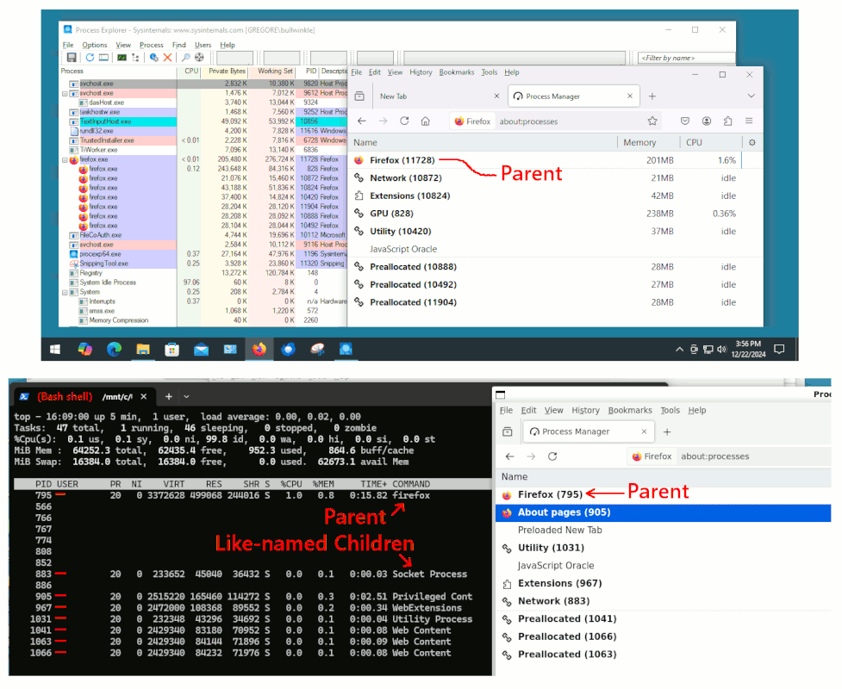Select the Utility (10420) row

click(556, 232)
